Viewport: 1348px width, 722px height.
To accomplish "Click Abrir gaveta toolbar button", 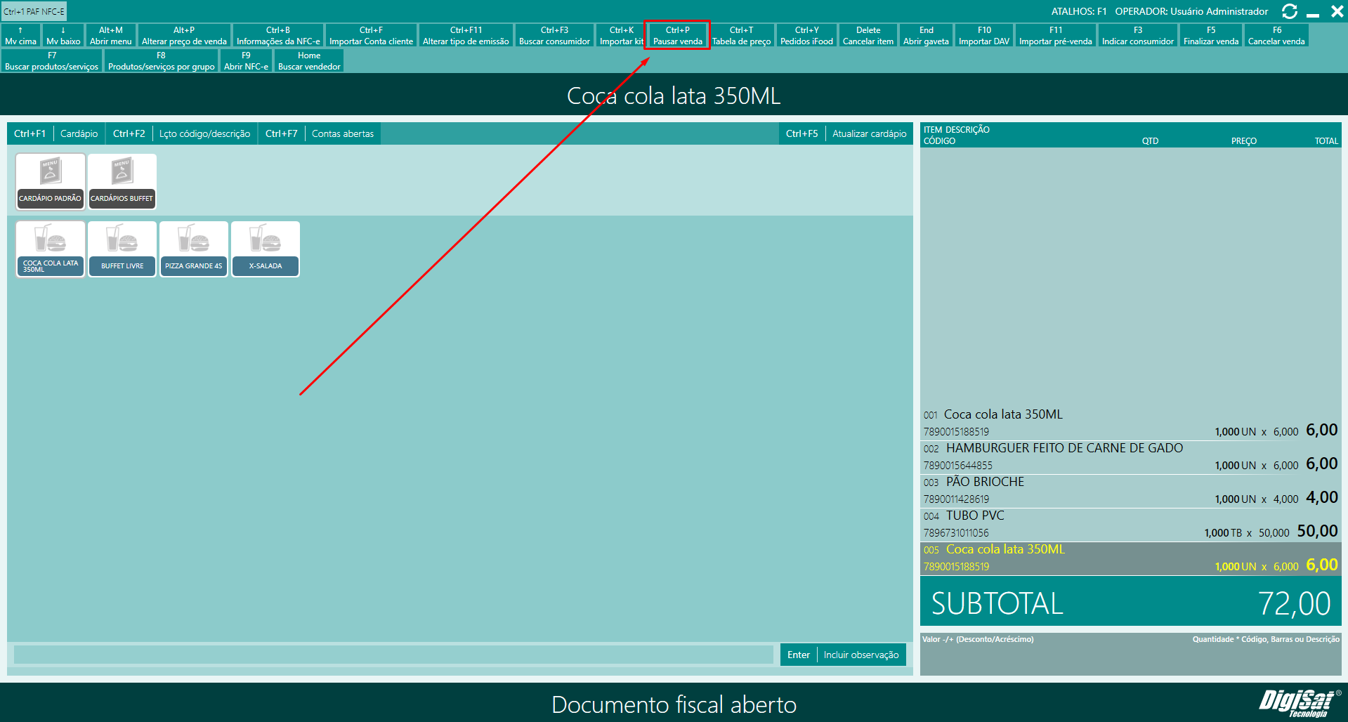I will pos(925,36).
